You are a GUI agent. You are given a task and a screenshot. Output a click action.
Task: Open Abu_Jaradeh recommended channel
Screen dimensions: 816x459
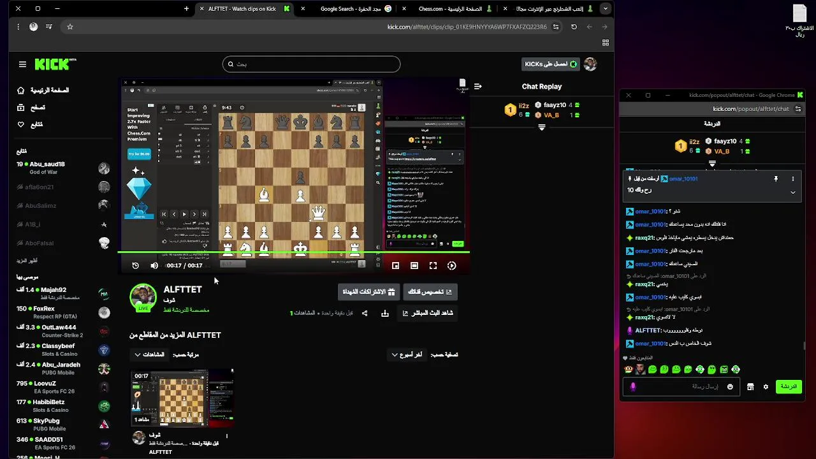(x=63, y=368)
